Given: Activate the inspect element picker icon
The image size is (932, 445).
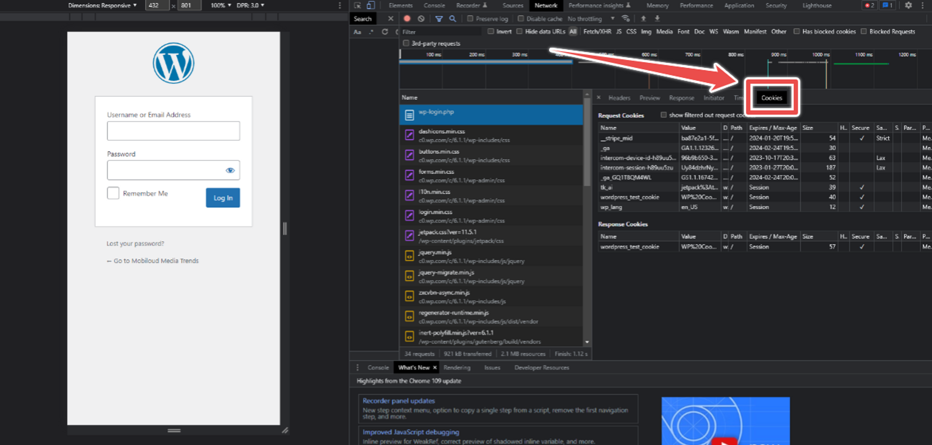Looking at the screenshot, I should (357, 6).
